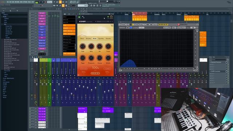Click the Tape knob in KSHMR Essentials
The image size is (233, 131).
(83, 58)
